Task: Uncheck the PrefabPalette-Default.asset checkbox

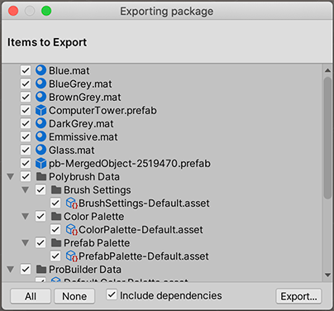Action: click(55, 256)
